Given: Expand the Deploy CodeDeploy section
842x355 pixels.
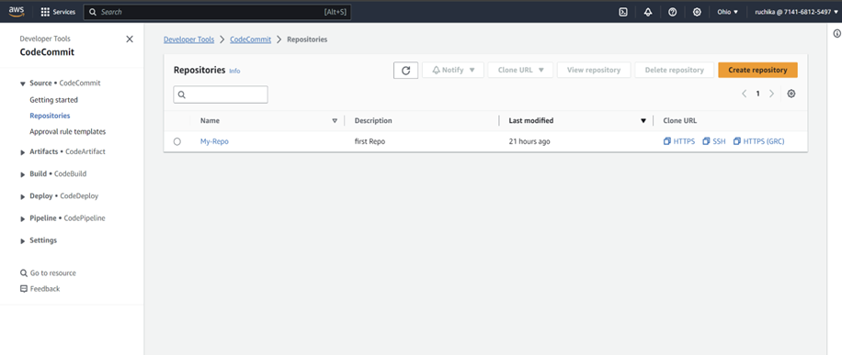Looking at the screenshot, I should click(23, 197).
